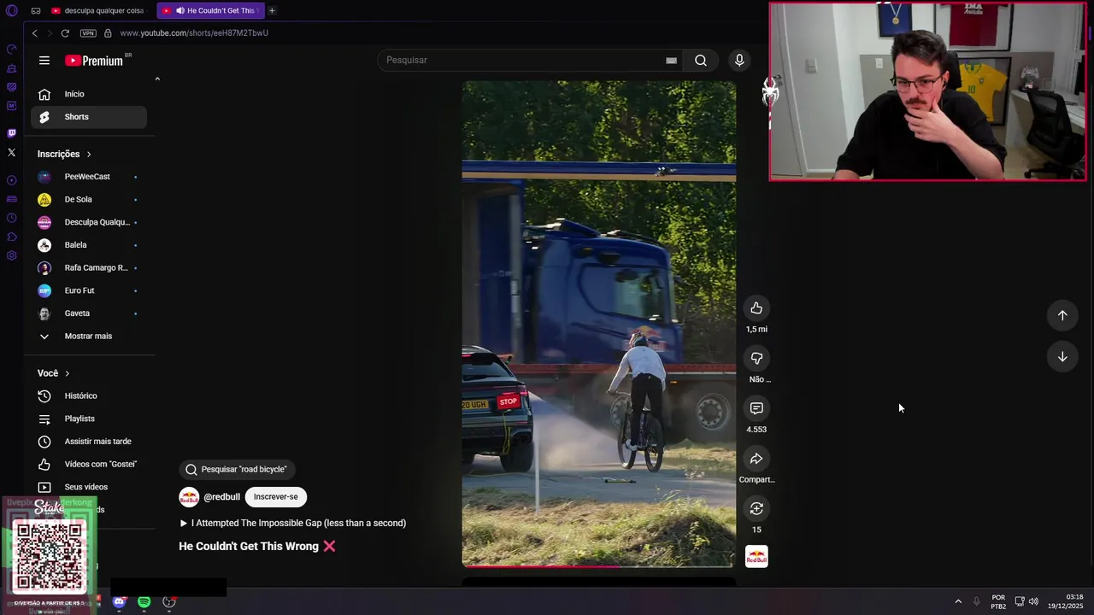
Task: Open Red Bull sound square thumbnail
Action: [x=756, y=557]
